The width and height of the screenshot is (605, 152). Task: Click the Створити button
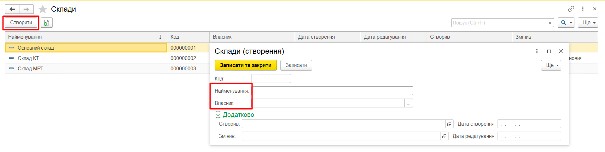click(x=21, y=23)
